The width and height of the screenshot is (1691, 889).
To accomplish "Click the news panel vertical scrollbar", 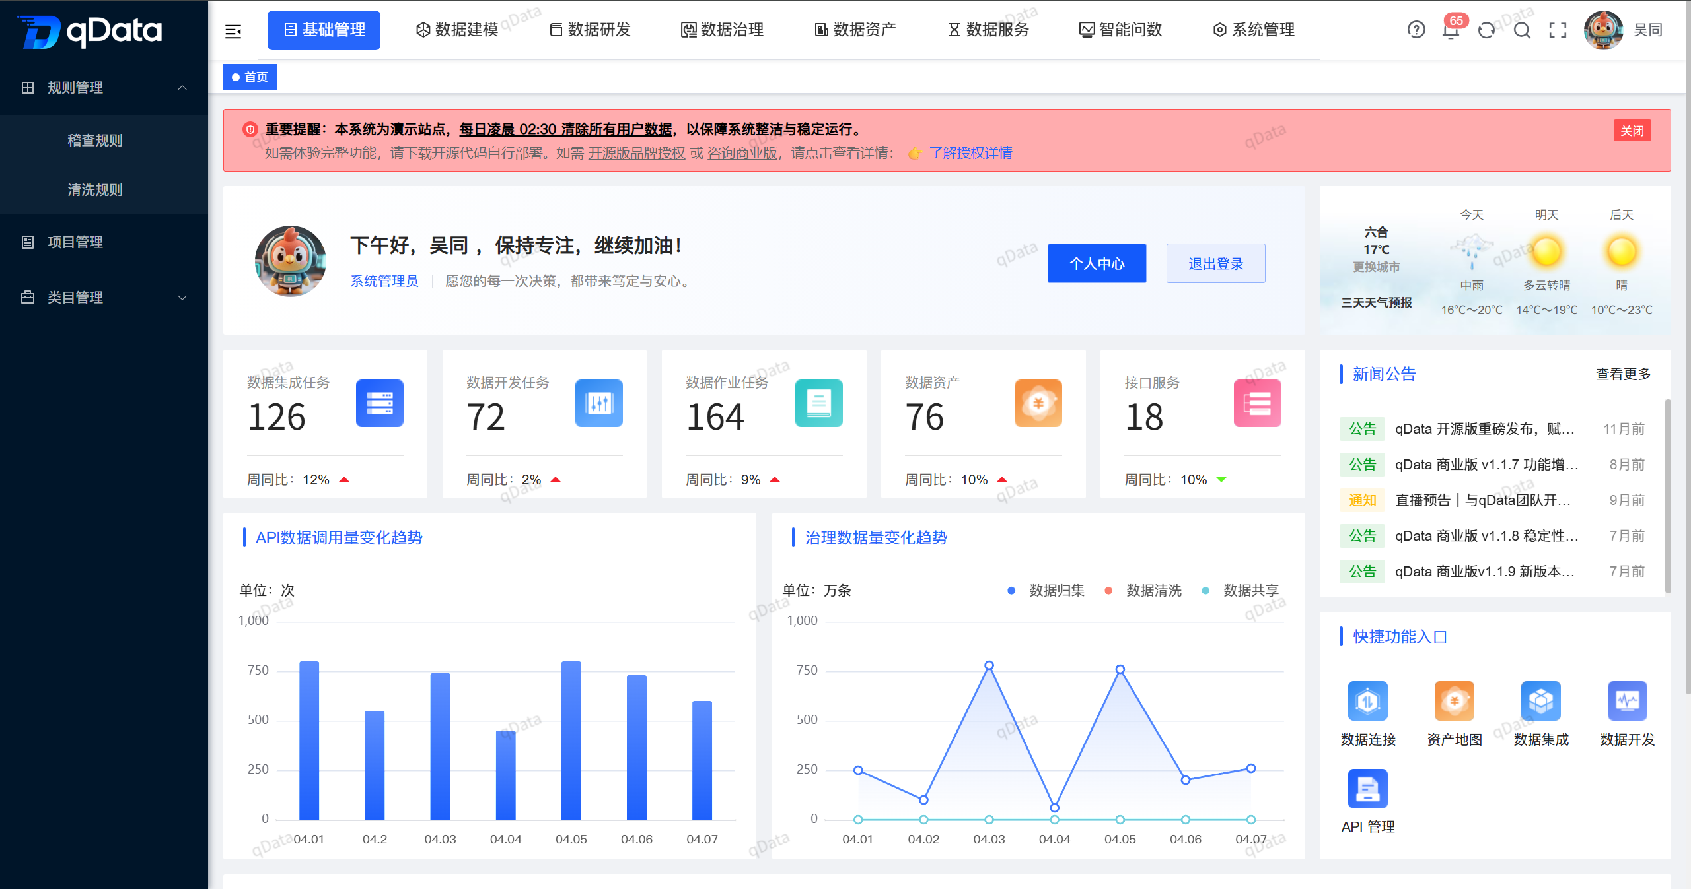I will pos(1668,495).
